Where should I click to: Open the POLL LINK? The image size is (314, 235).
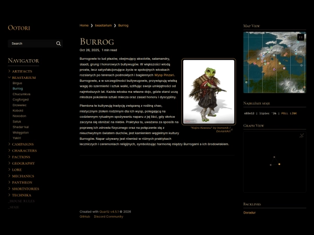(289, 113)
